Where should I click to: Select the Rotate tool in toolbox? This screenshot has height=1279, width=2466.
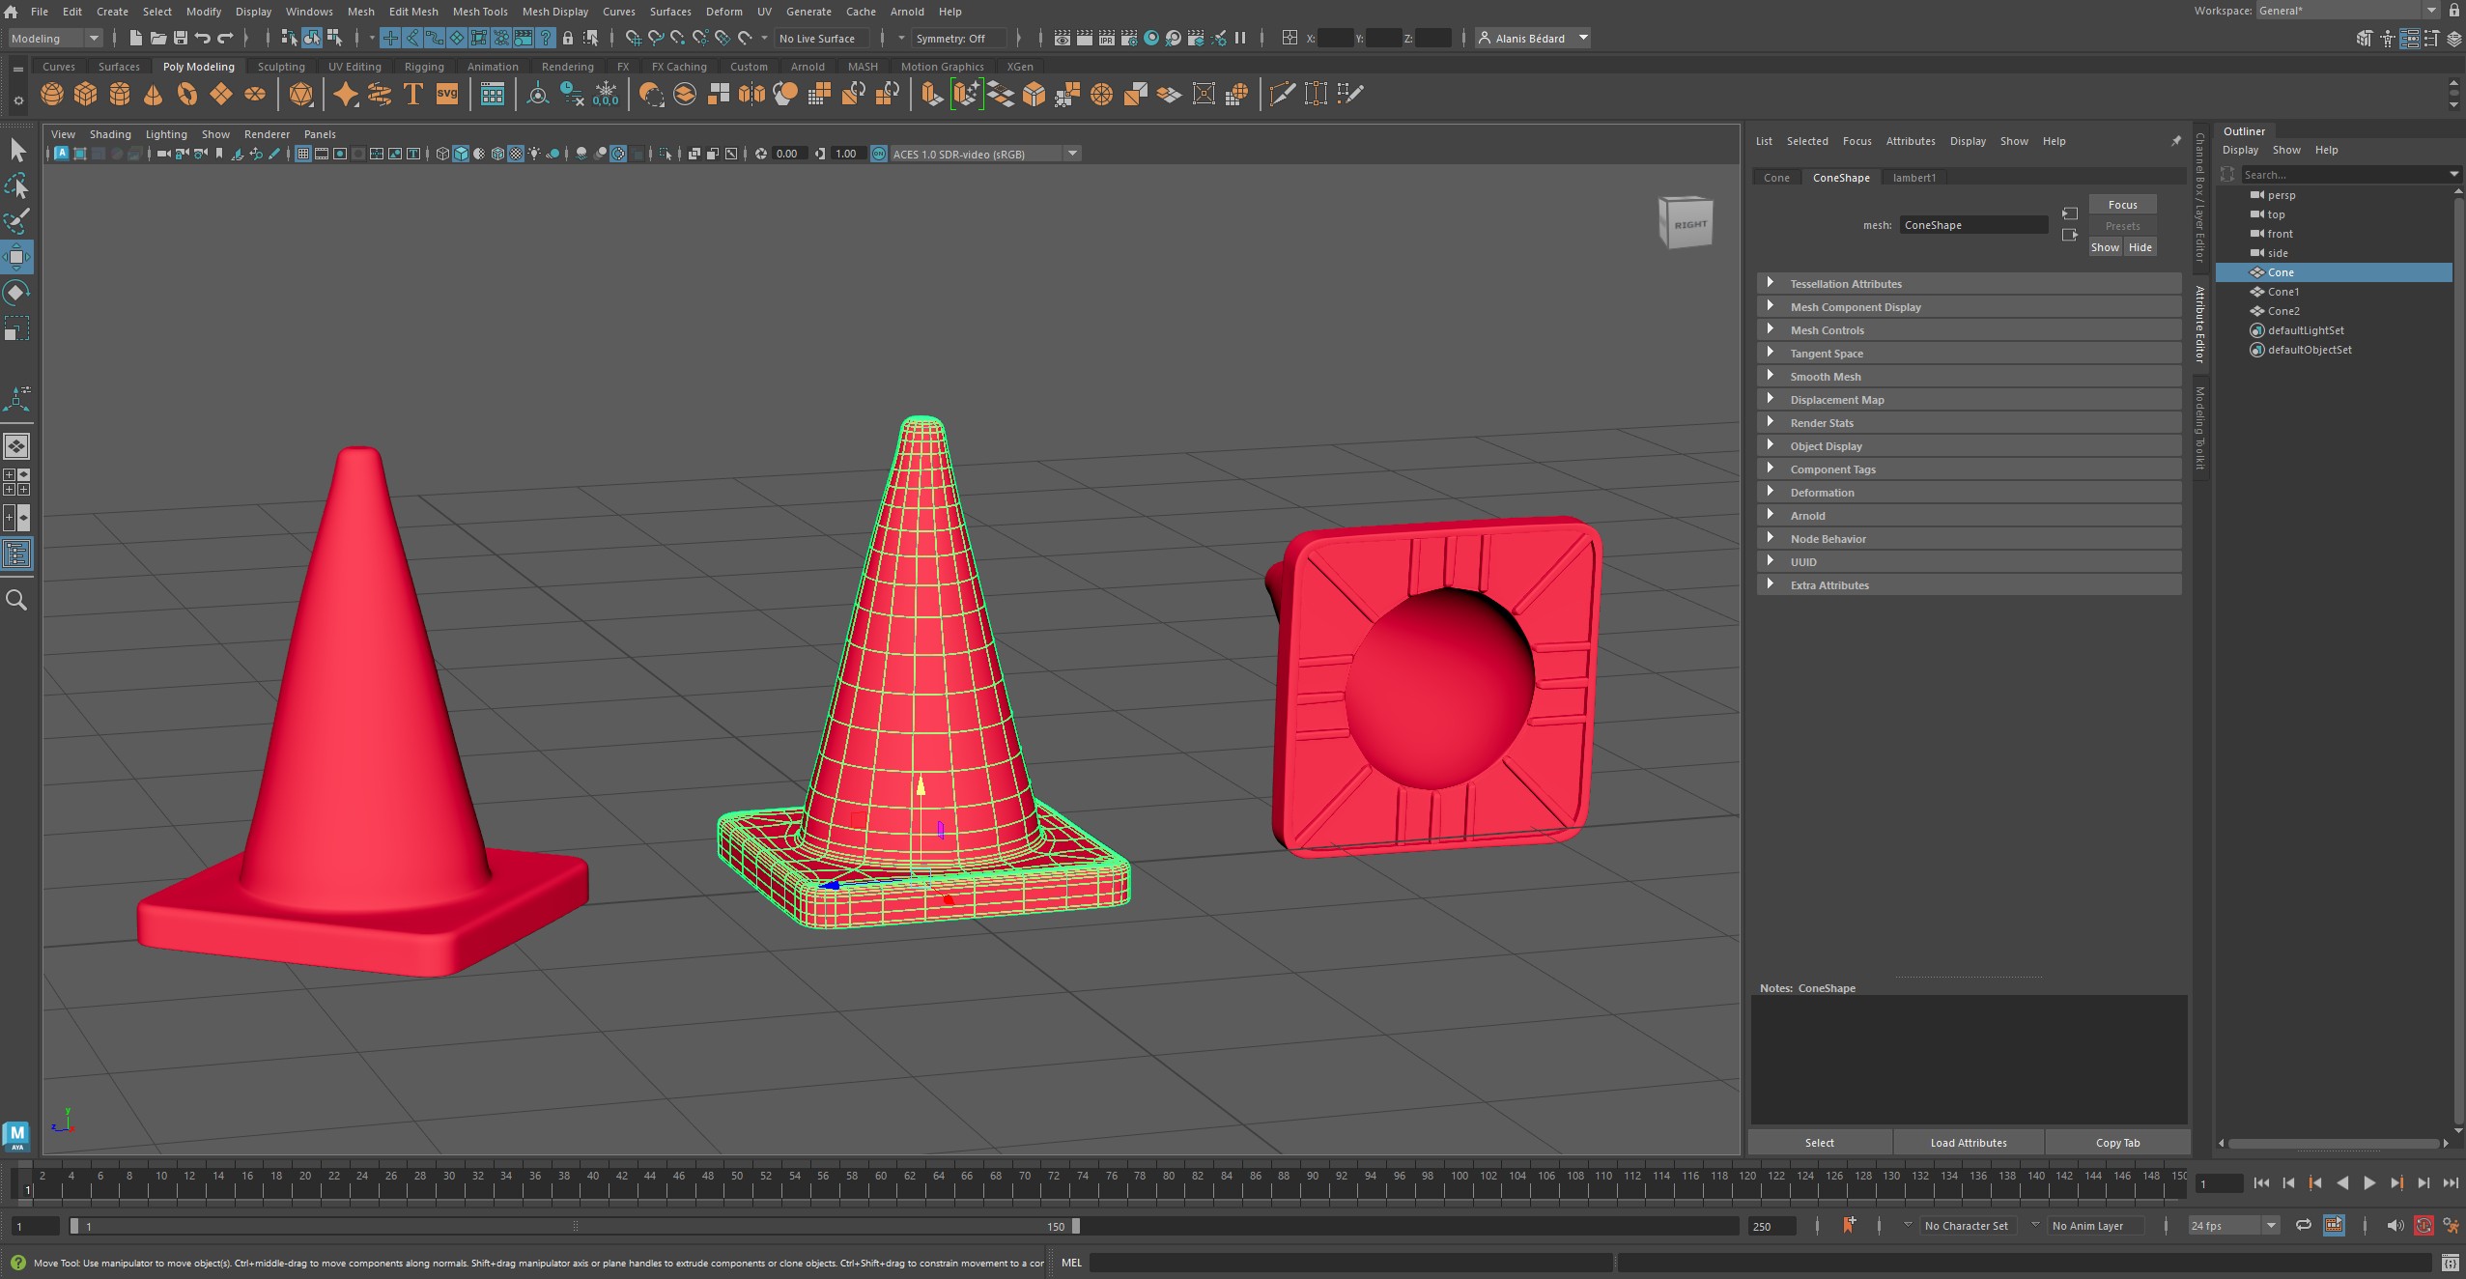(16, 292)
